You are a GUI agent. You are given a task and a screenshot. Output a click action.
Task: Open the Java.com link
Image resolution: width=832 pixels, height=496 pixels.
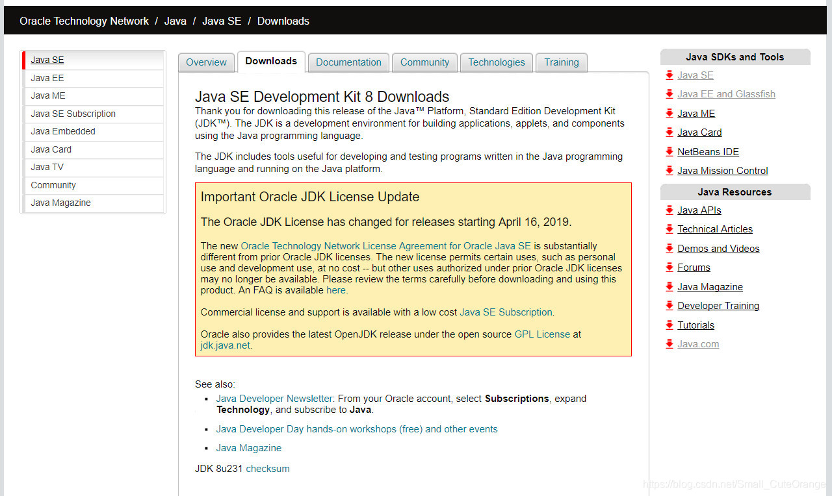[x=698, y=344]
